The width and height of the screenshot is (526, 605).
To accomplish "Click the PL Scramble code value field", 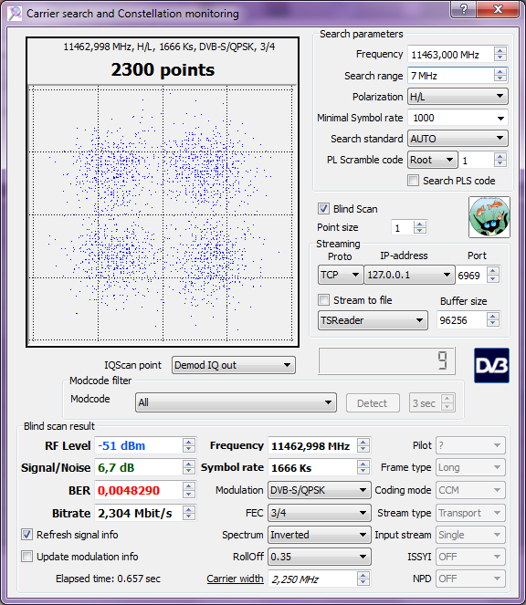I will coord(477,160).
